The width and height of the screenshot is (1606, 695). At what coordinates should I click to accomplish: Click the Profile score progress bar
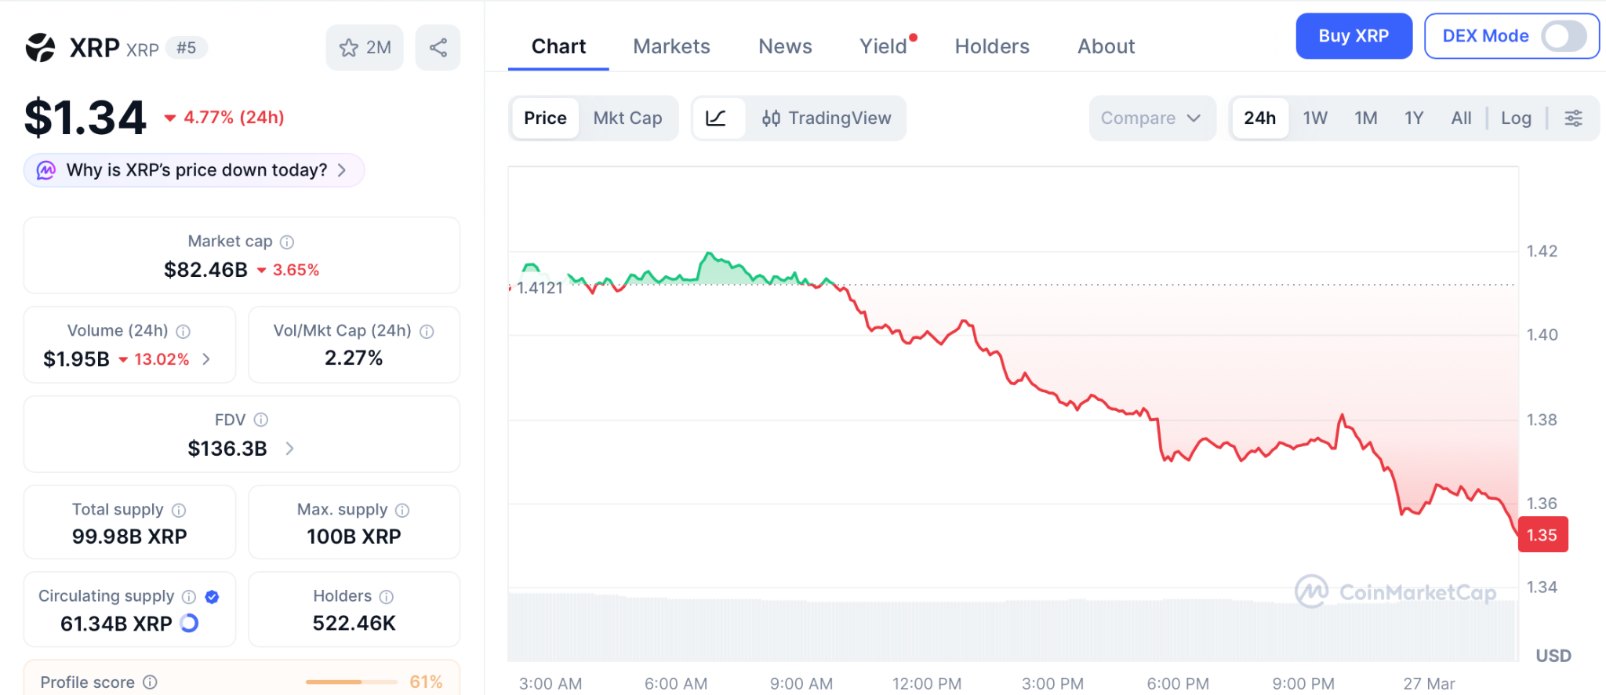[x=351, y=682]
